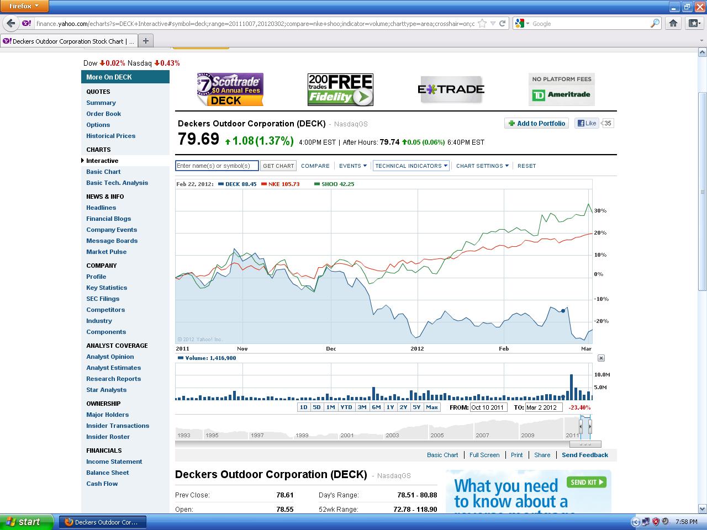Click the Yahoo site identity icon in address bar

click(x=27, y=23)
